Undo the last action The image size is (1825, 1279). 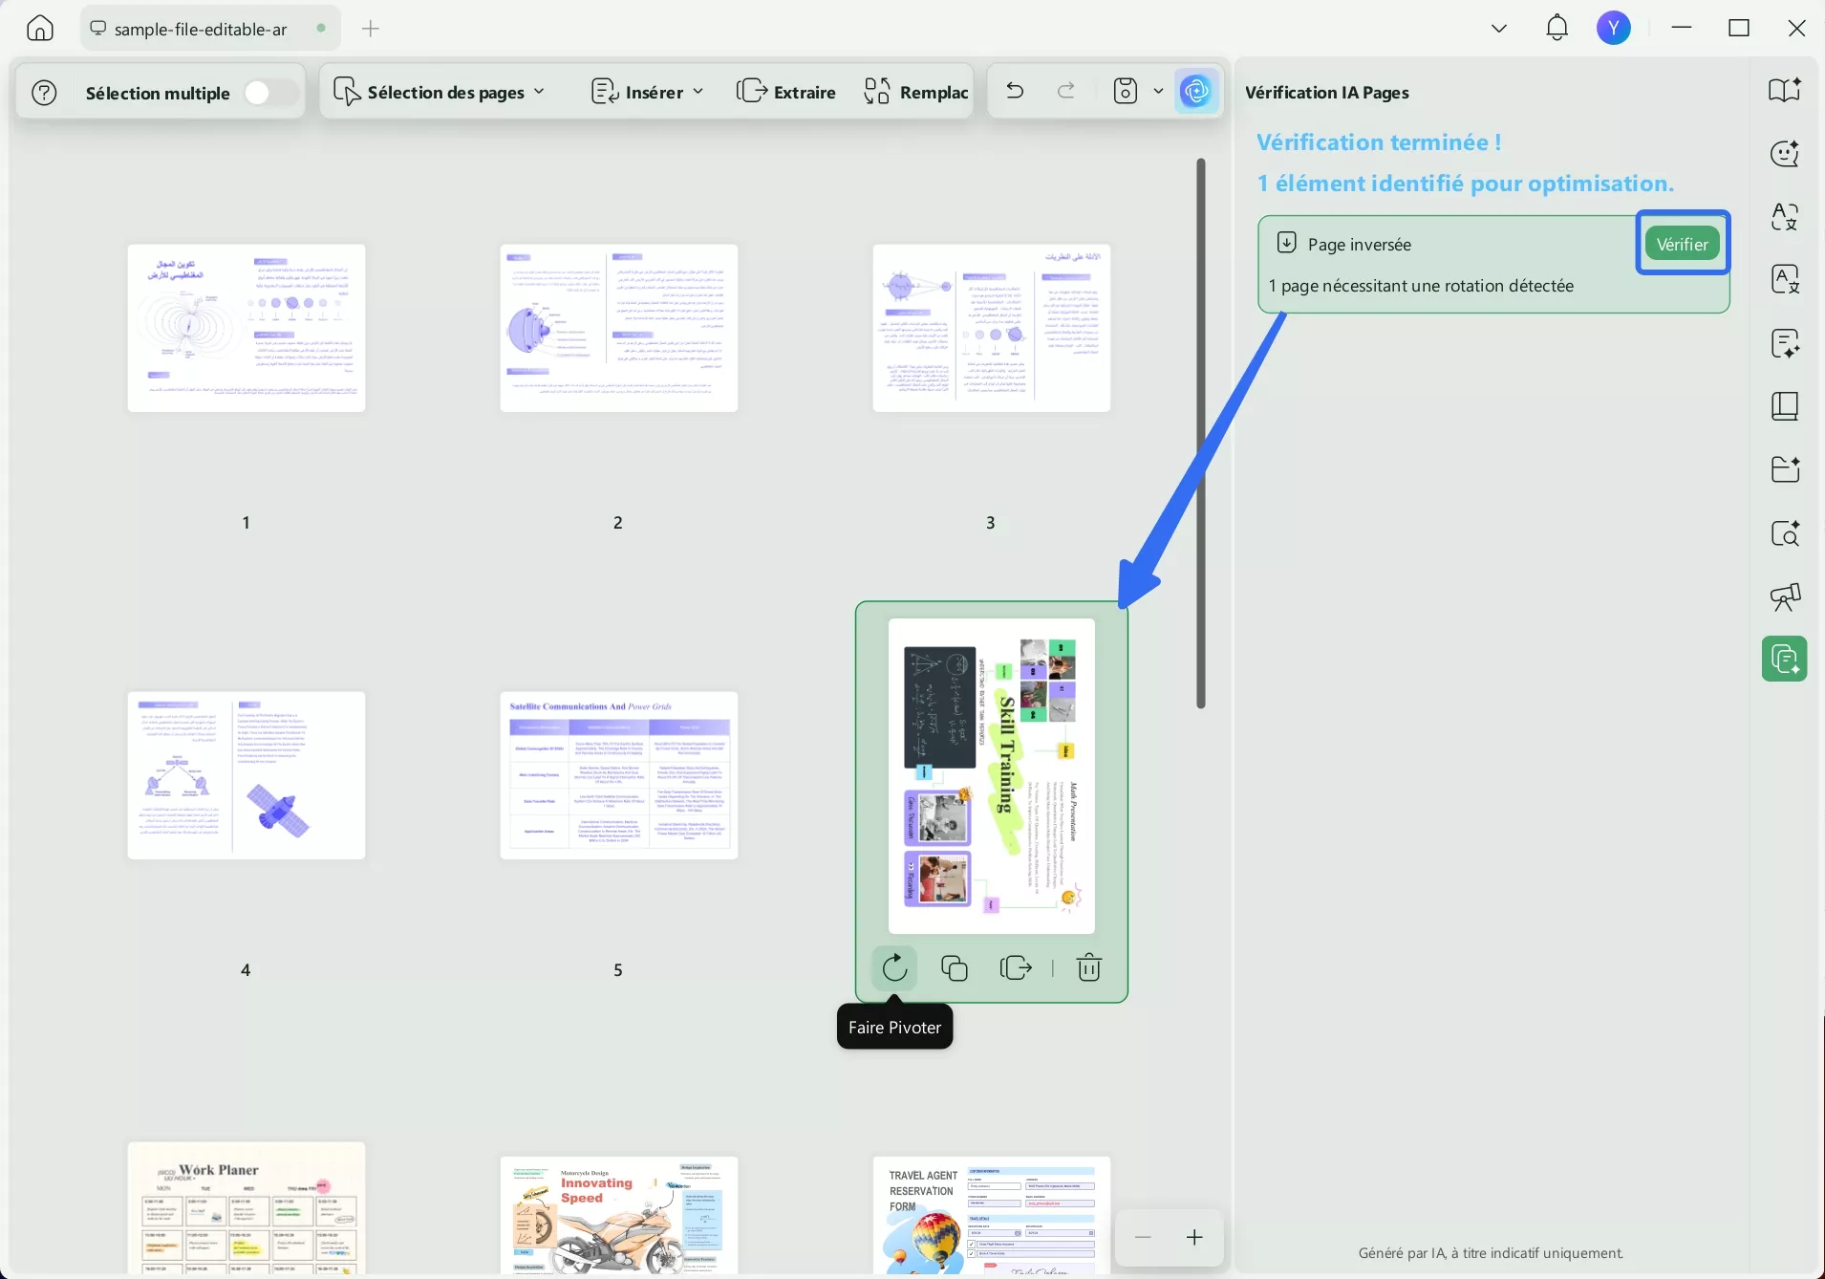(x=1015, y=91)
